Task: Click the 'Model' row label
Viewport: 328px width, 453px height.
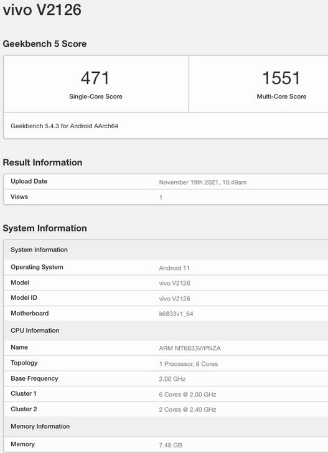Action: [x=20, y=283]
